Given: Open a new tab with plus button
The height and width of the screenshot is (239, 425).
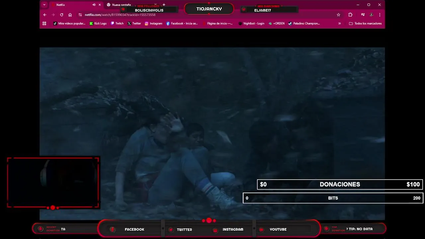Looking at the screenshot, I should [x=164, y=5].
